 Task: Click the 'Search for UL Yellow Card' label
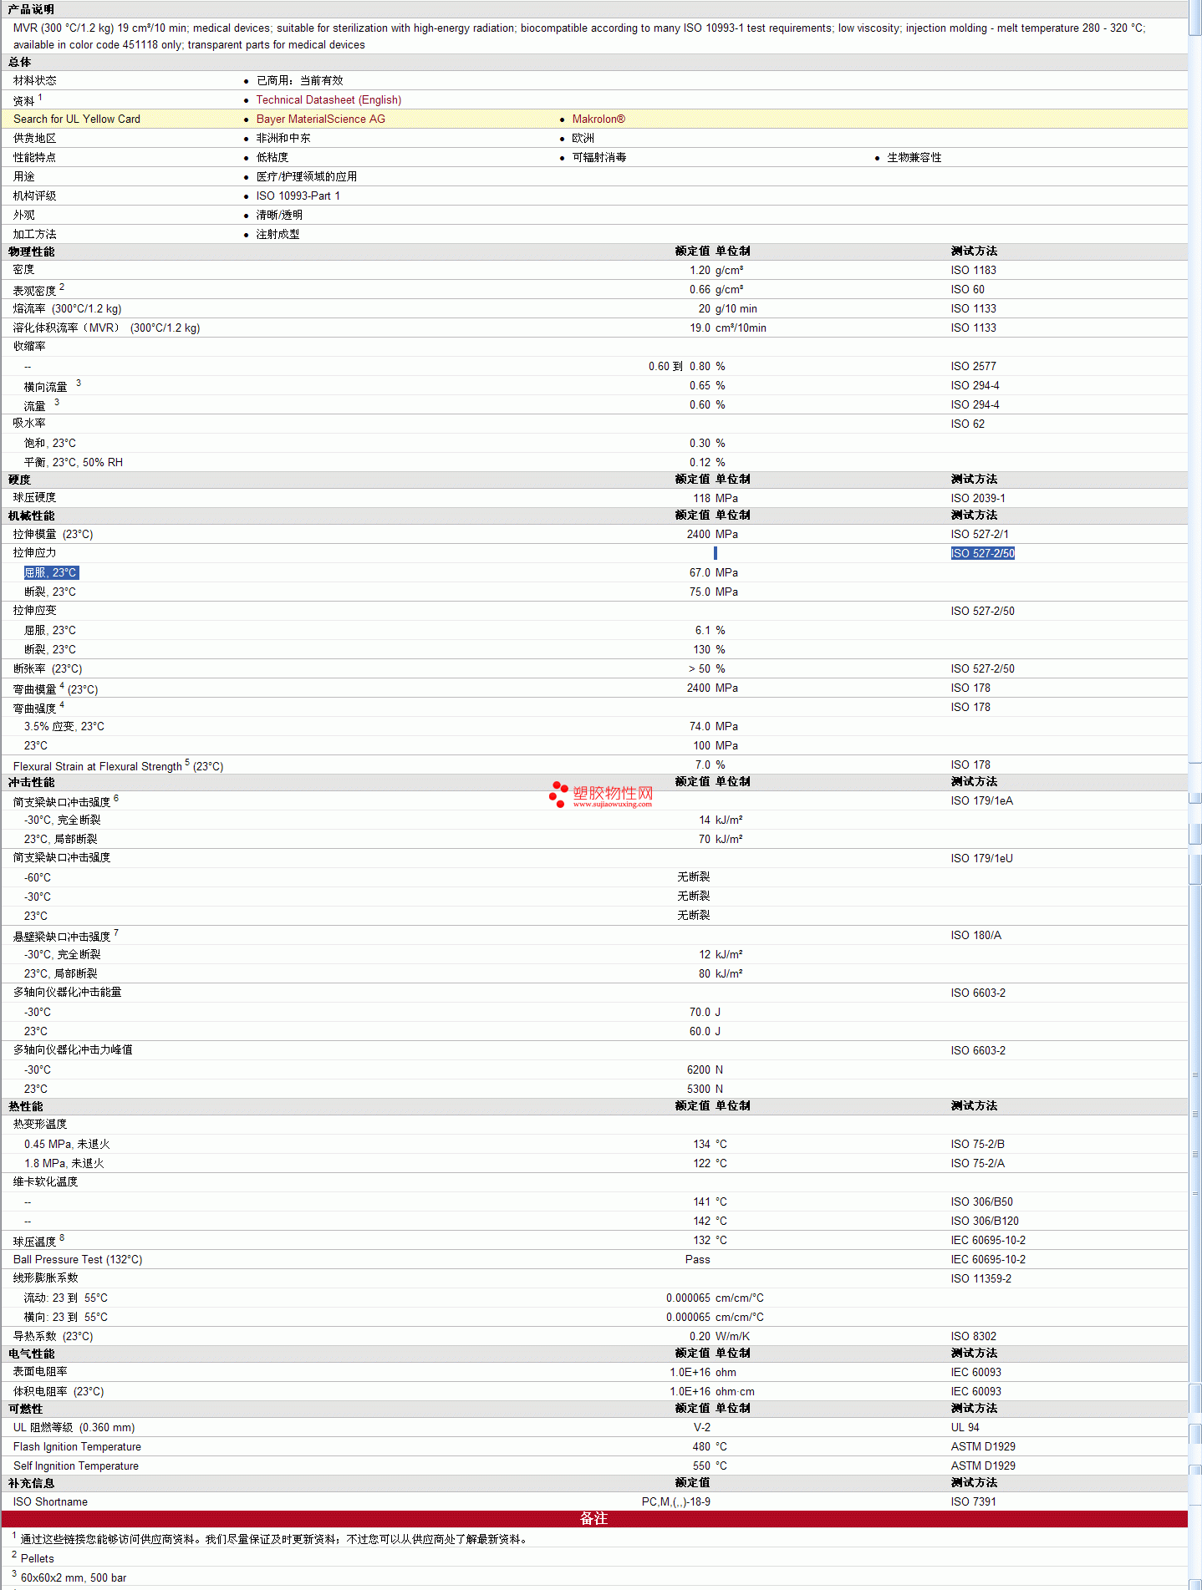pos(77,119)
